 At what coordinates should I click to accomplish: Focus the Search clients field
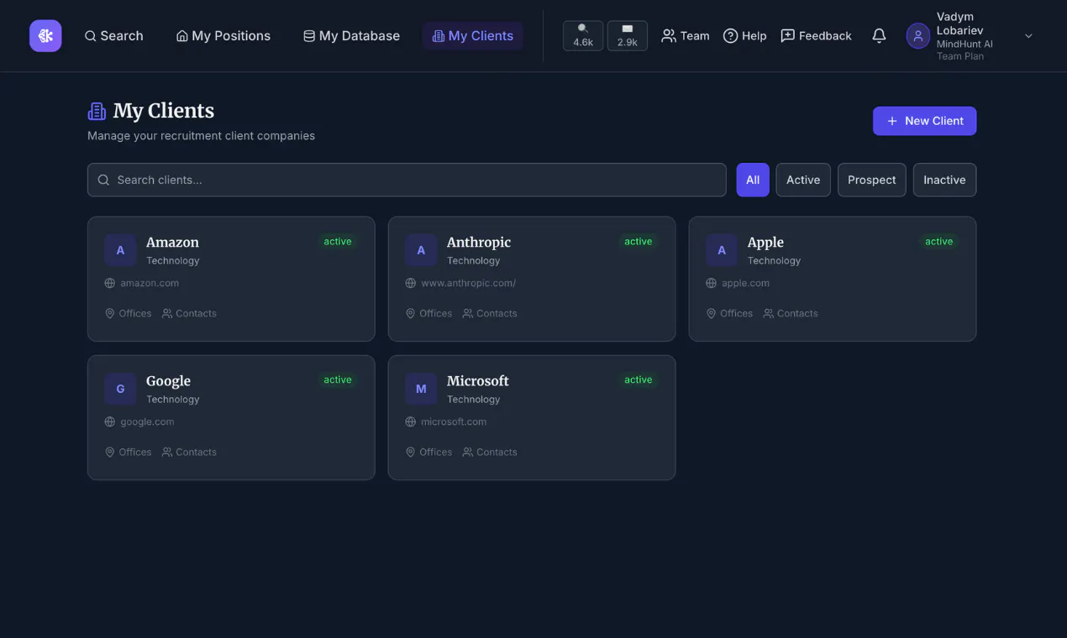tap(407, 180)
